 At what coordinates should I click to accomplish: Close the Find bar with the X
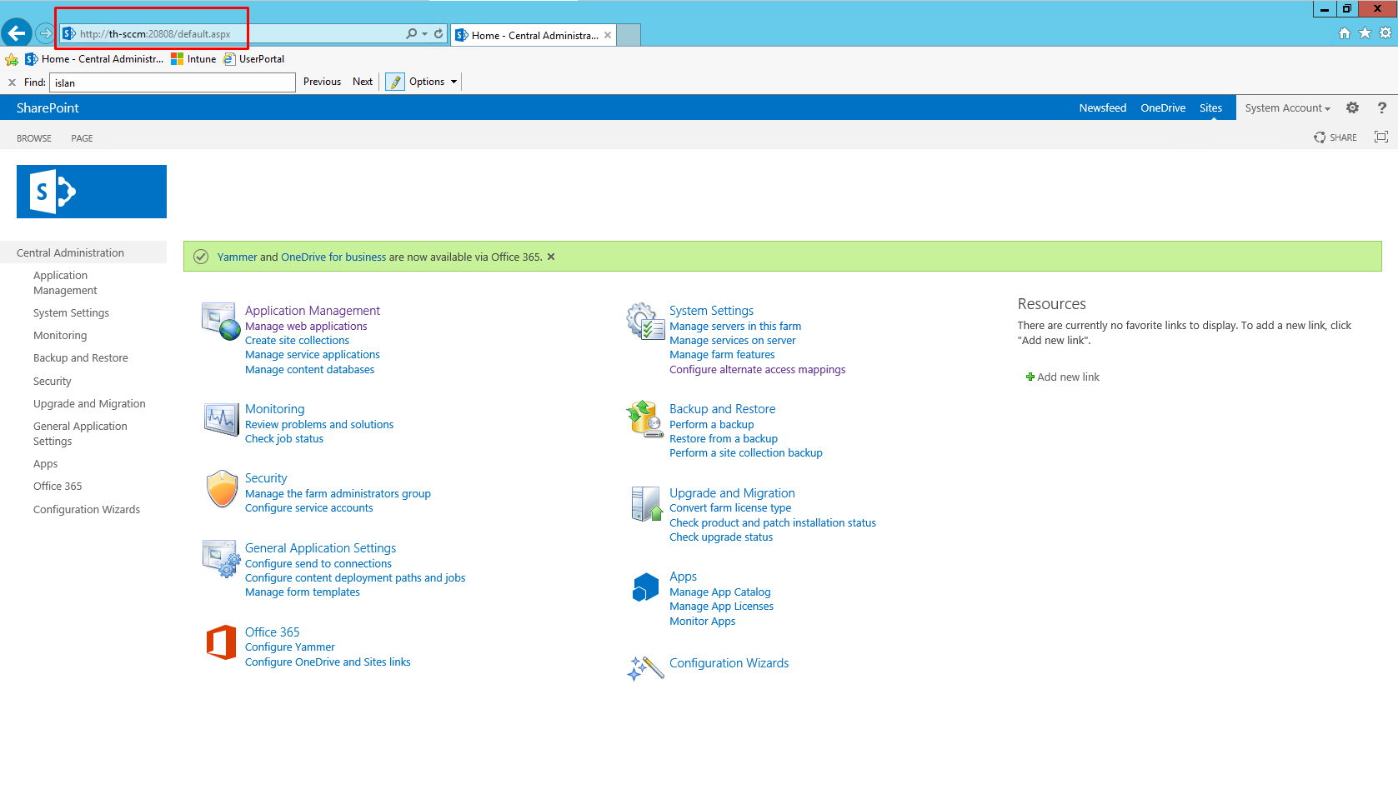point(12,82)
